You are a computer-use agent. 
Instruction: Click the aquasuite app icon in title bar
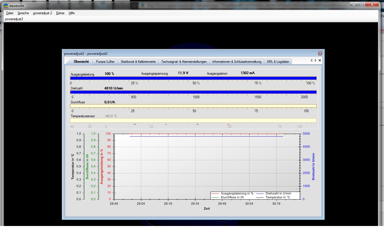[x=6, y=5]
